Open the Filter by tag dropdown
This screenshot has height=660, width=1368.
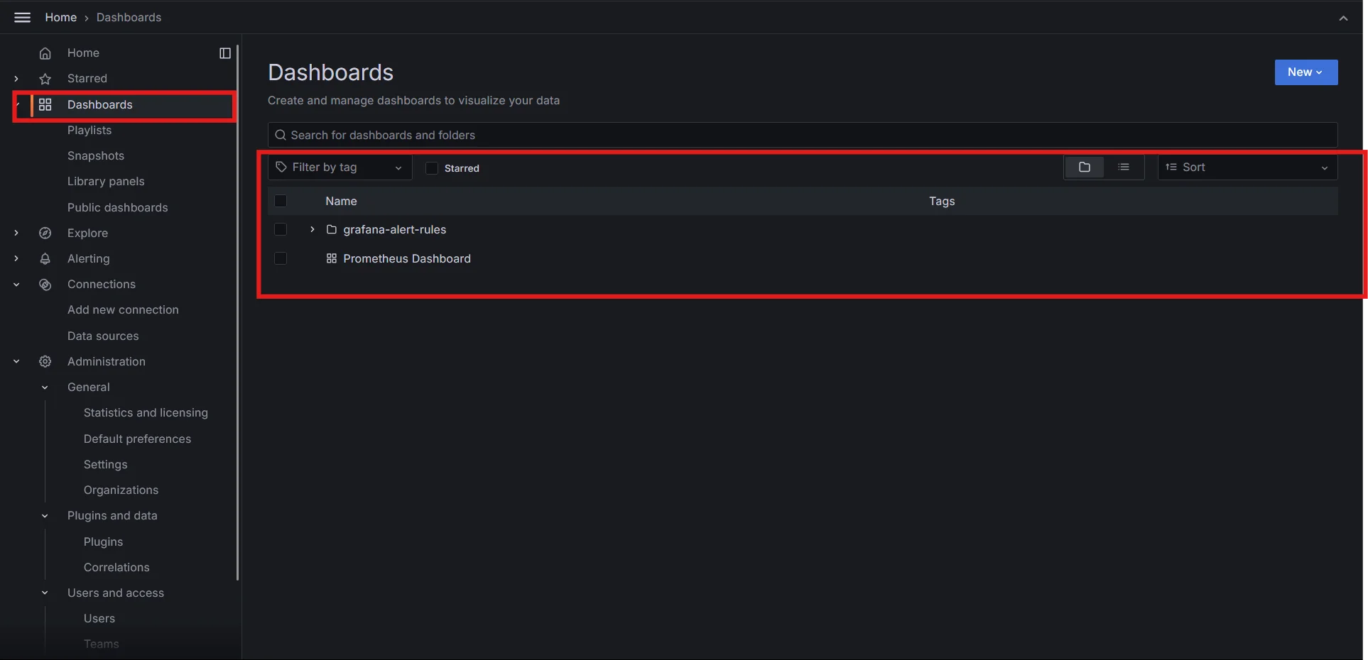(x=339, y=167)
